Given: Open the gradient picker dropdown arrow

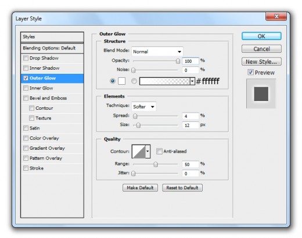Looking at the screenshot, I should point(192,81).
